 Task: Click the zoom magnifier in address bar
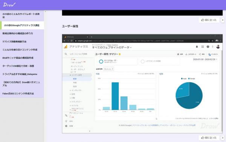coord(209,41)
